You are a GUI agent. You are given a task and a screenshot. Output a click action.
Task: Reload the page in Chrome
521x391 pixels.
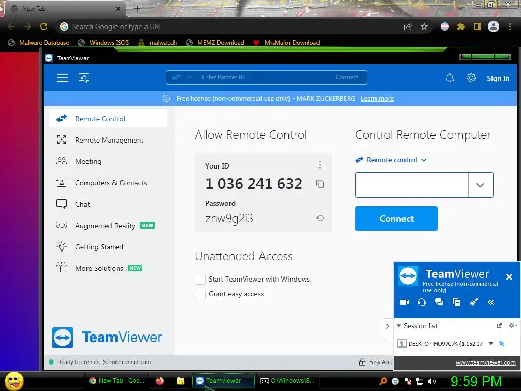coord(44,26)
